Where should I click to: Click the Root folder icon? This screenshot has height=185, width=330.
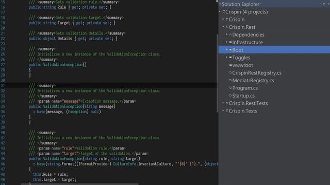(x=230, y=50)
